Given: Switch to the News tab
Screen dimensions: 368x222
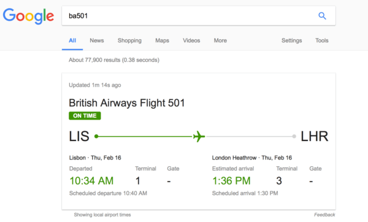Looking at the screenshot, I should (x=97, y=40).
